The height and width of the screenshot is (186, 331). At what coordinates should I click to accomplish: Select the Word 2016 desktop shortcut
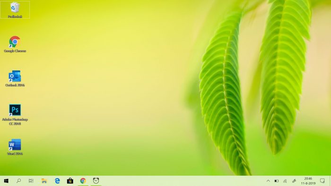click(x=15, y=147)
